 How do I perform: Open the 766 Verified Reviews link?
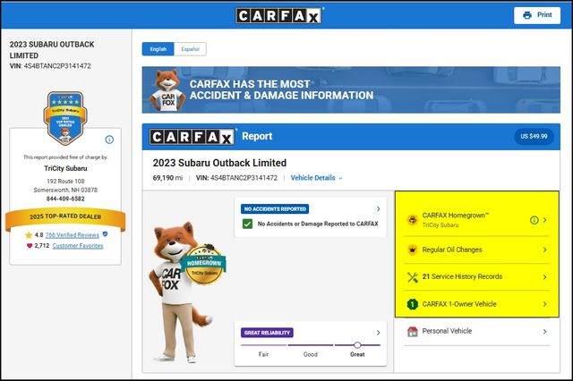tap(72, 235)
